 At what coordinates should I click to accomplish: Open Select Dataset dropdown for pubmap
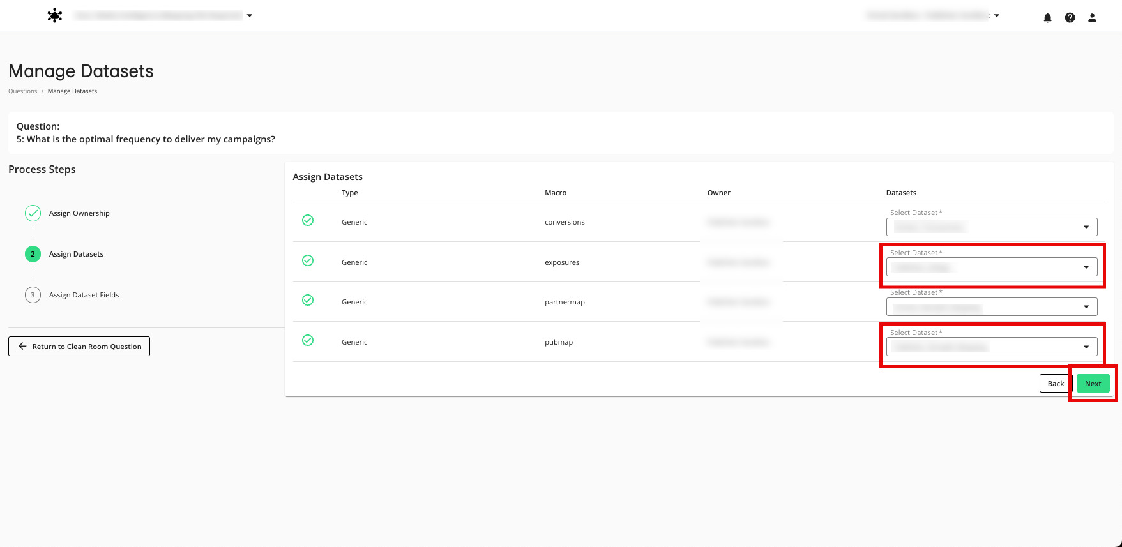click(991, 347)
